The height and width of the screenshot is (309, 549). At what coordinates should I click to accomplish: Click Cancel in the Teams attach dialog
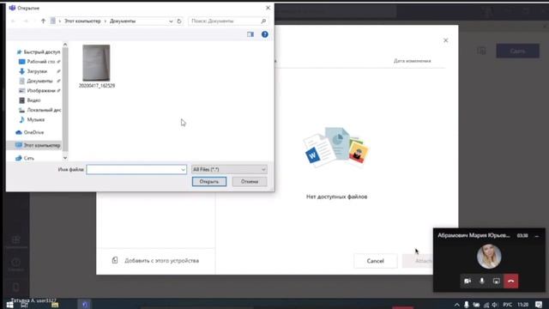[x=376, y=261]
